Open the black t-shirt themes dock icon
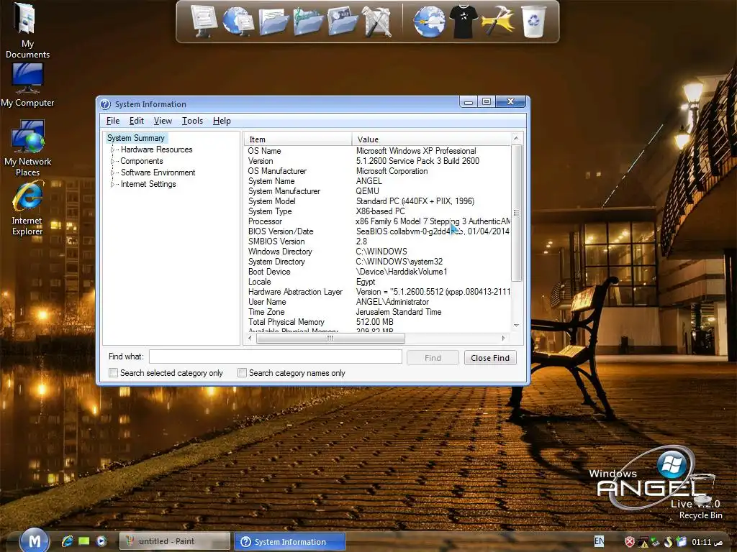The image size is (737, 552). coord(463,22)
